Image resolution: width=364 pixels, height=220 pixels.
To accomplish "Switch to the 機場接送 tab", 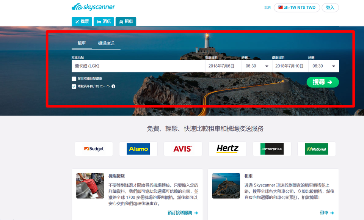I will [106, 43].
